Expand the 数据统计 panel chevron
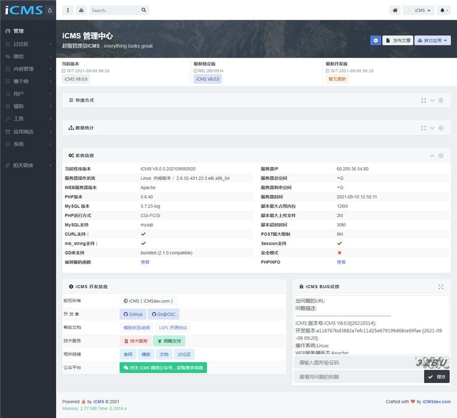 [432, 128]
